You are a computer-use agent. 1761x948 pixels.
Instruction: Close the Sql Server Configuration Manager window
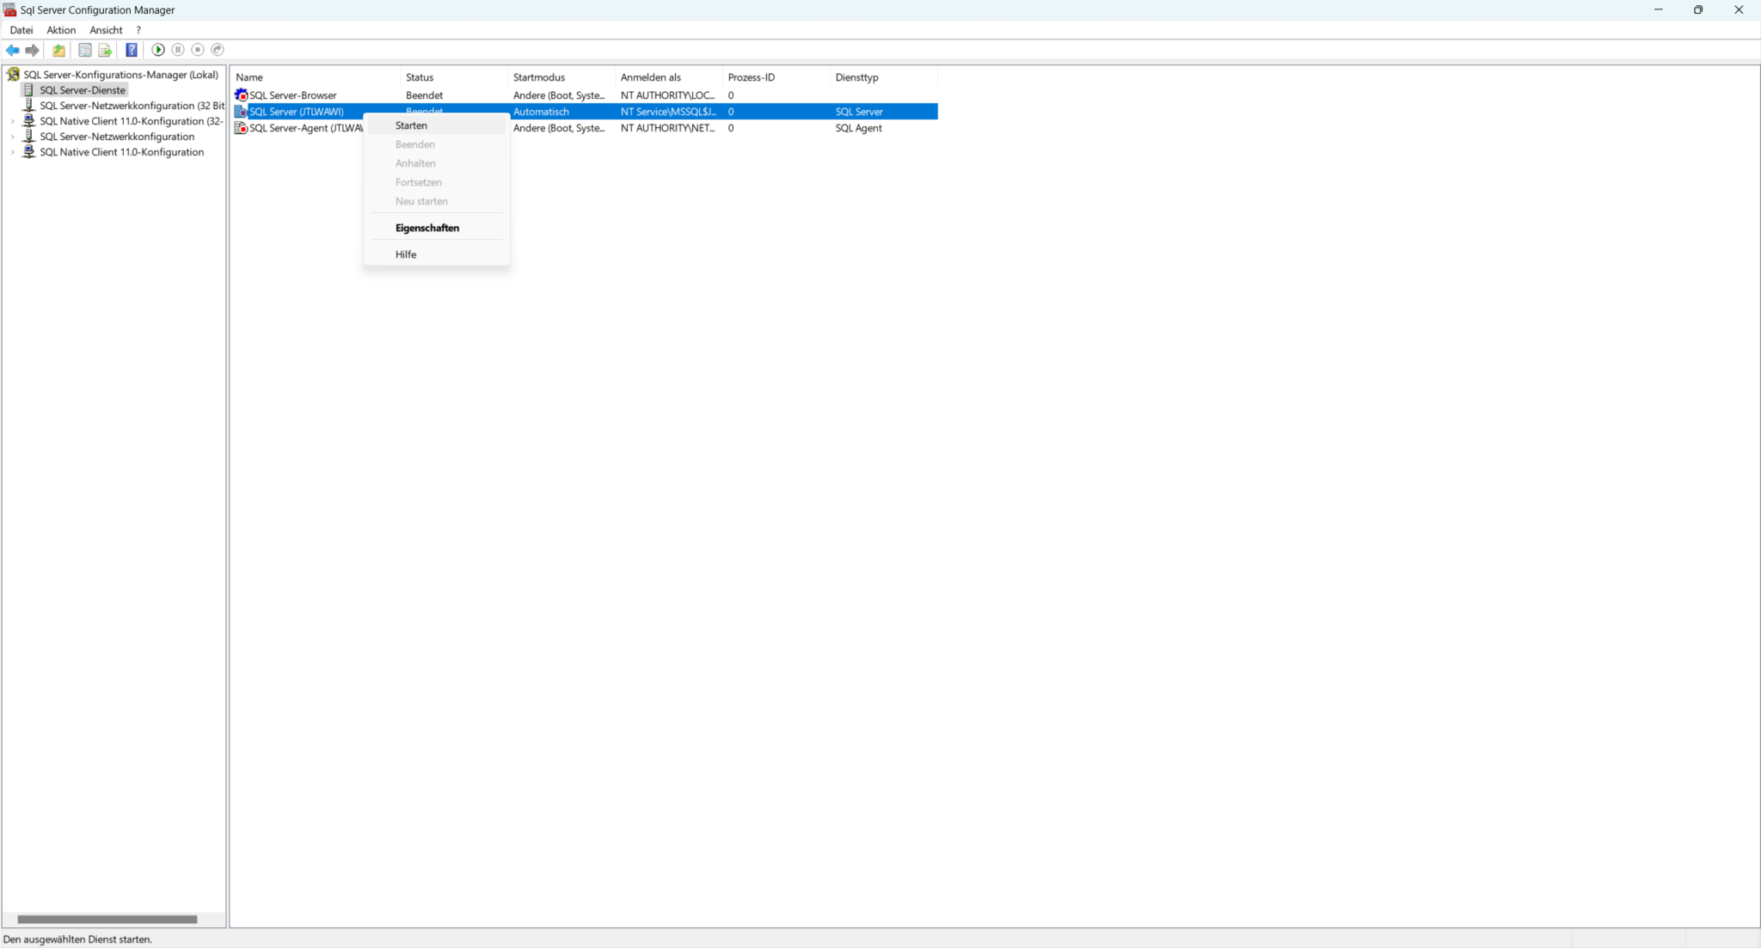click(x=1739, y=9)
